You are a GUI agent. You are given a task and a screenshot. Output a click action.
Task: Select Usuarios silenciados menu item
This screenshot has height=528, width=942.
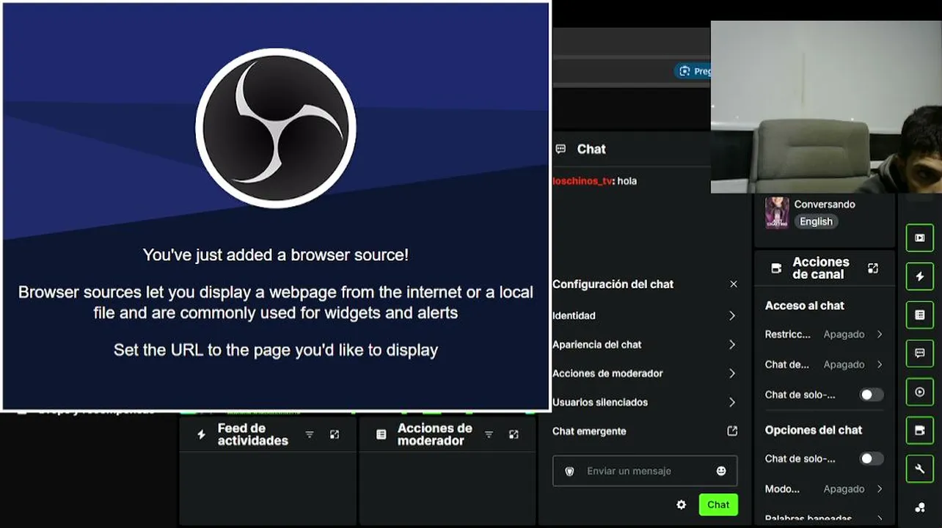point(600,402)
